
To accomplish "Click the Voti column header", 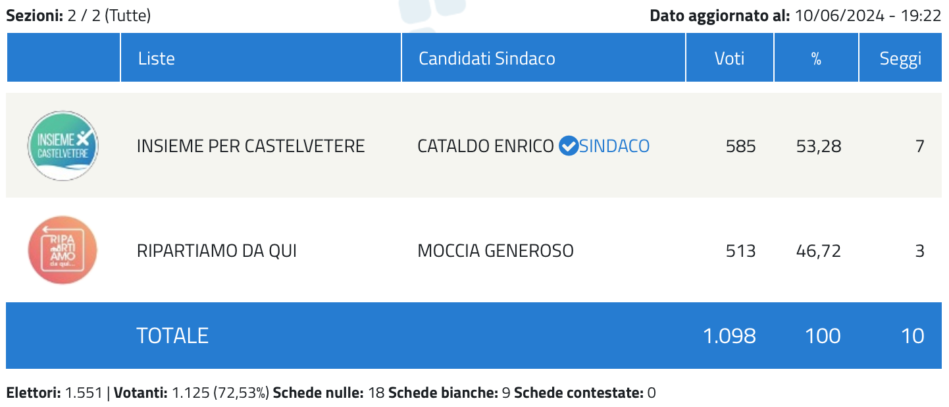I will pos(730,58).
